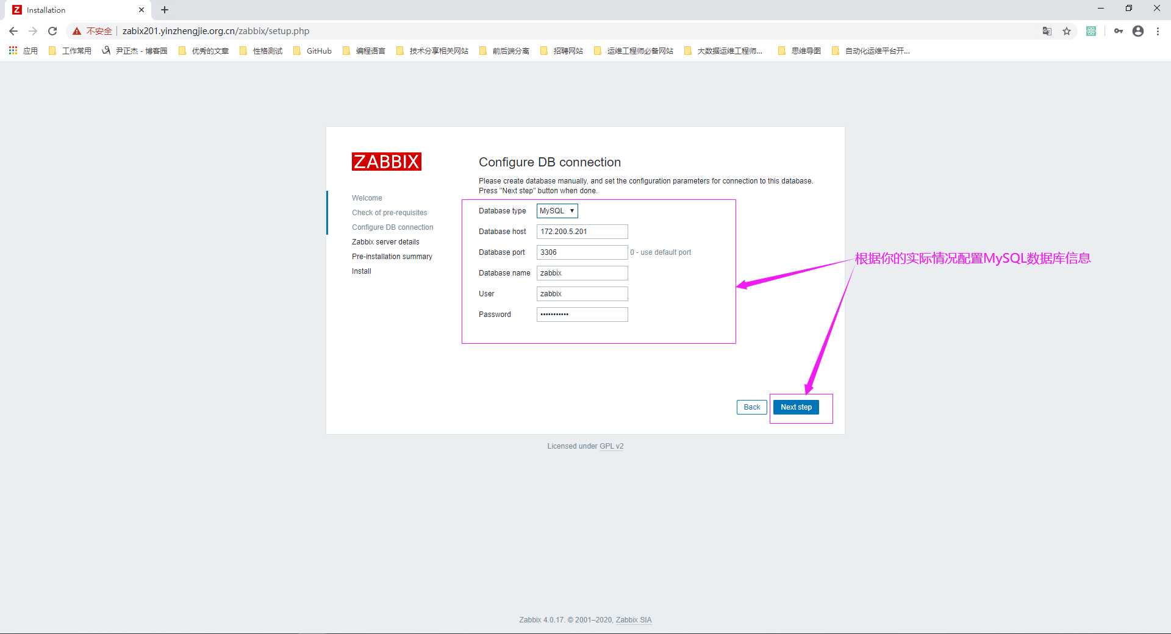
Task: Open the 技术分享相关网站 bookmark folder
Action: point(432,51)
